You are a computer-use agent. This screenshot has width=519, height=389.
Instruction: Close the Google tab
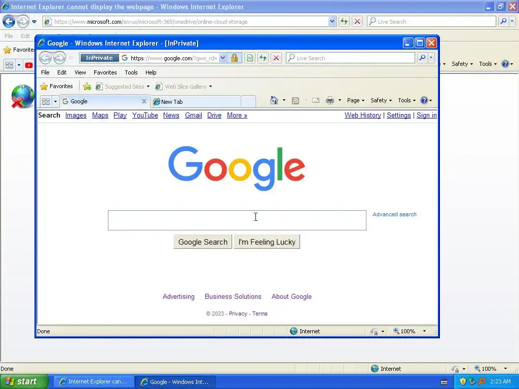(144, 101)
